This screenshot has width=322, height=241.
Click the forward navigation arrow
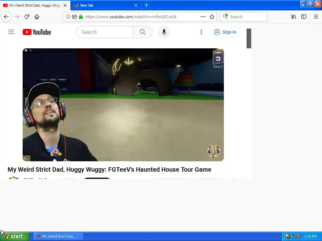(x=17, y=17)
